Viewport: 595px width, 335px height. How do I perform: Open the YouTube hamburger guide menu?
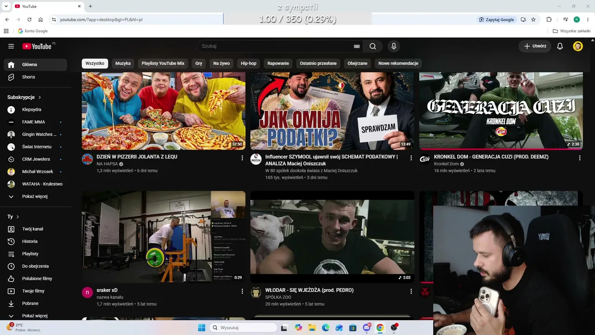tap(11, 46)
